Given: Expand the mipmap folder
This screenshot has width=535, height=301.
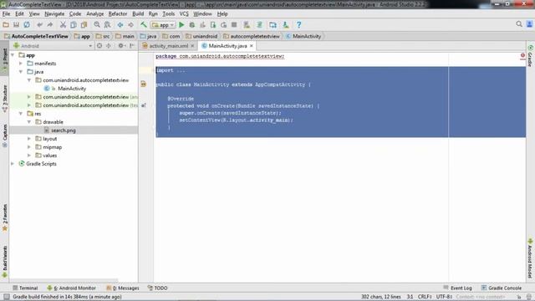Looking at the screenshot, I should pos(29,147).
